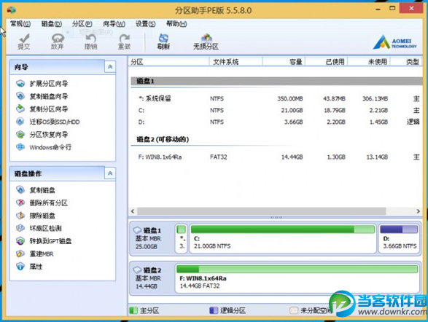Open the 向导(W) menu
The width and height of the screenshot is (428, 322).
point(114,24)
